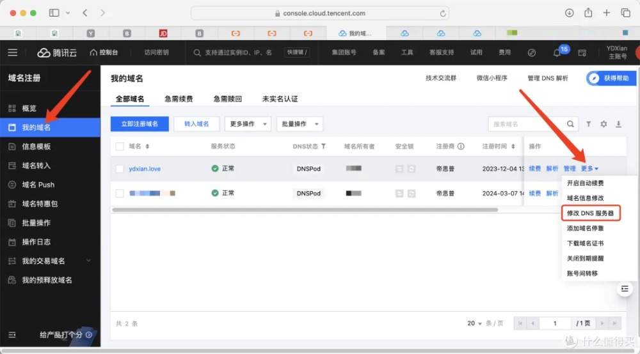Screen dimensions: 640x354
Task: Open 域名 Push in sidebar
Action: [50, 185]
